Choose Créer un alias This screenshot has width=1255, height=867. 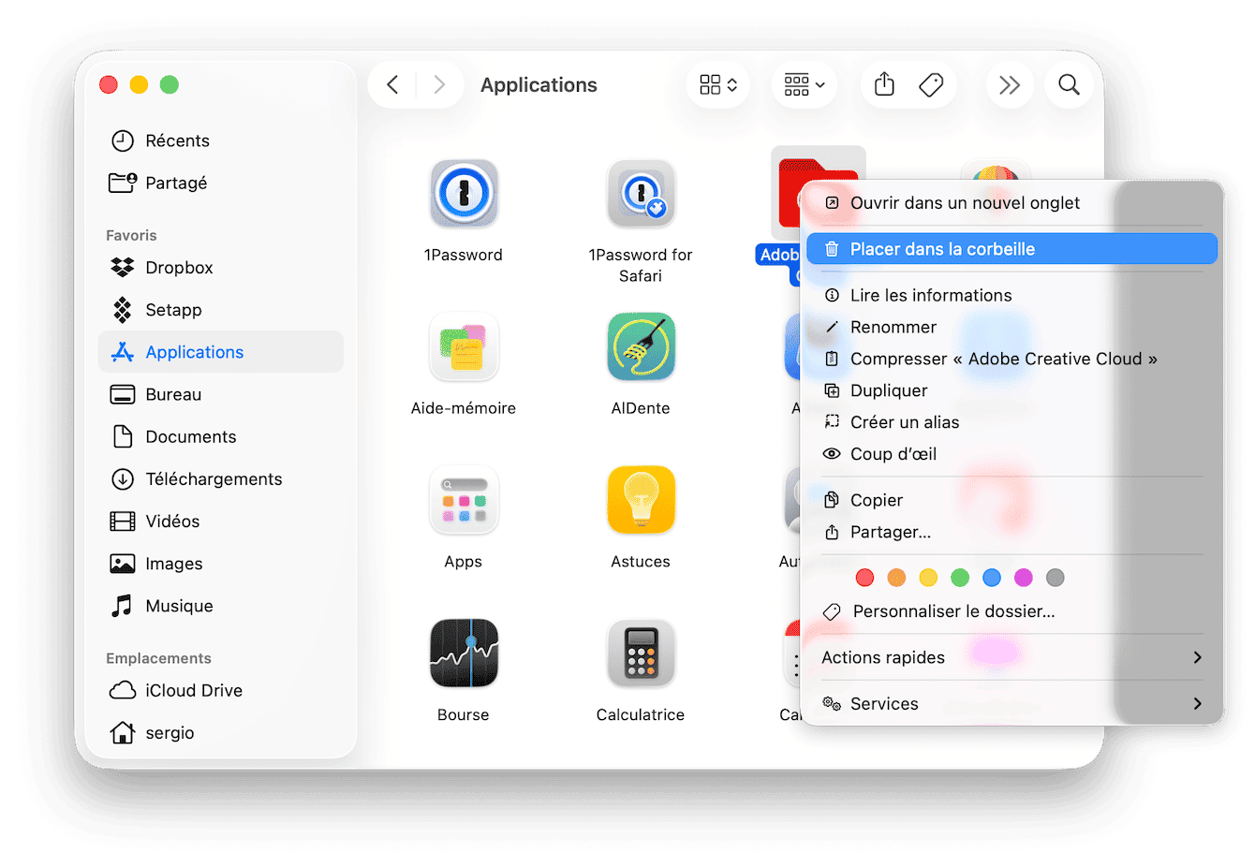(x=1011, y=422)
